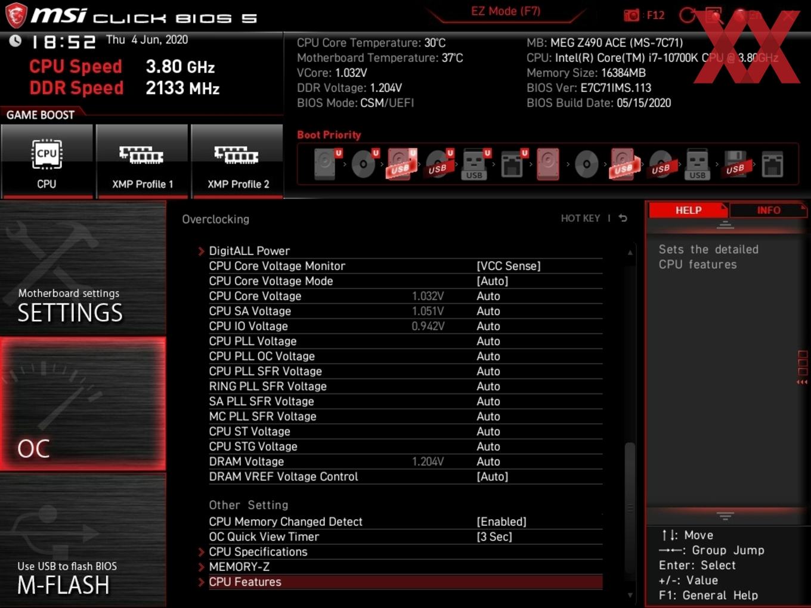Viewport: 811px width, 608px height.
Task: Open the OC overclocking section
Action: [x=83, y=404]
